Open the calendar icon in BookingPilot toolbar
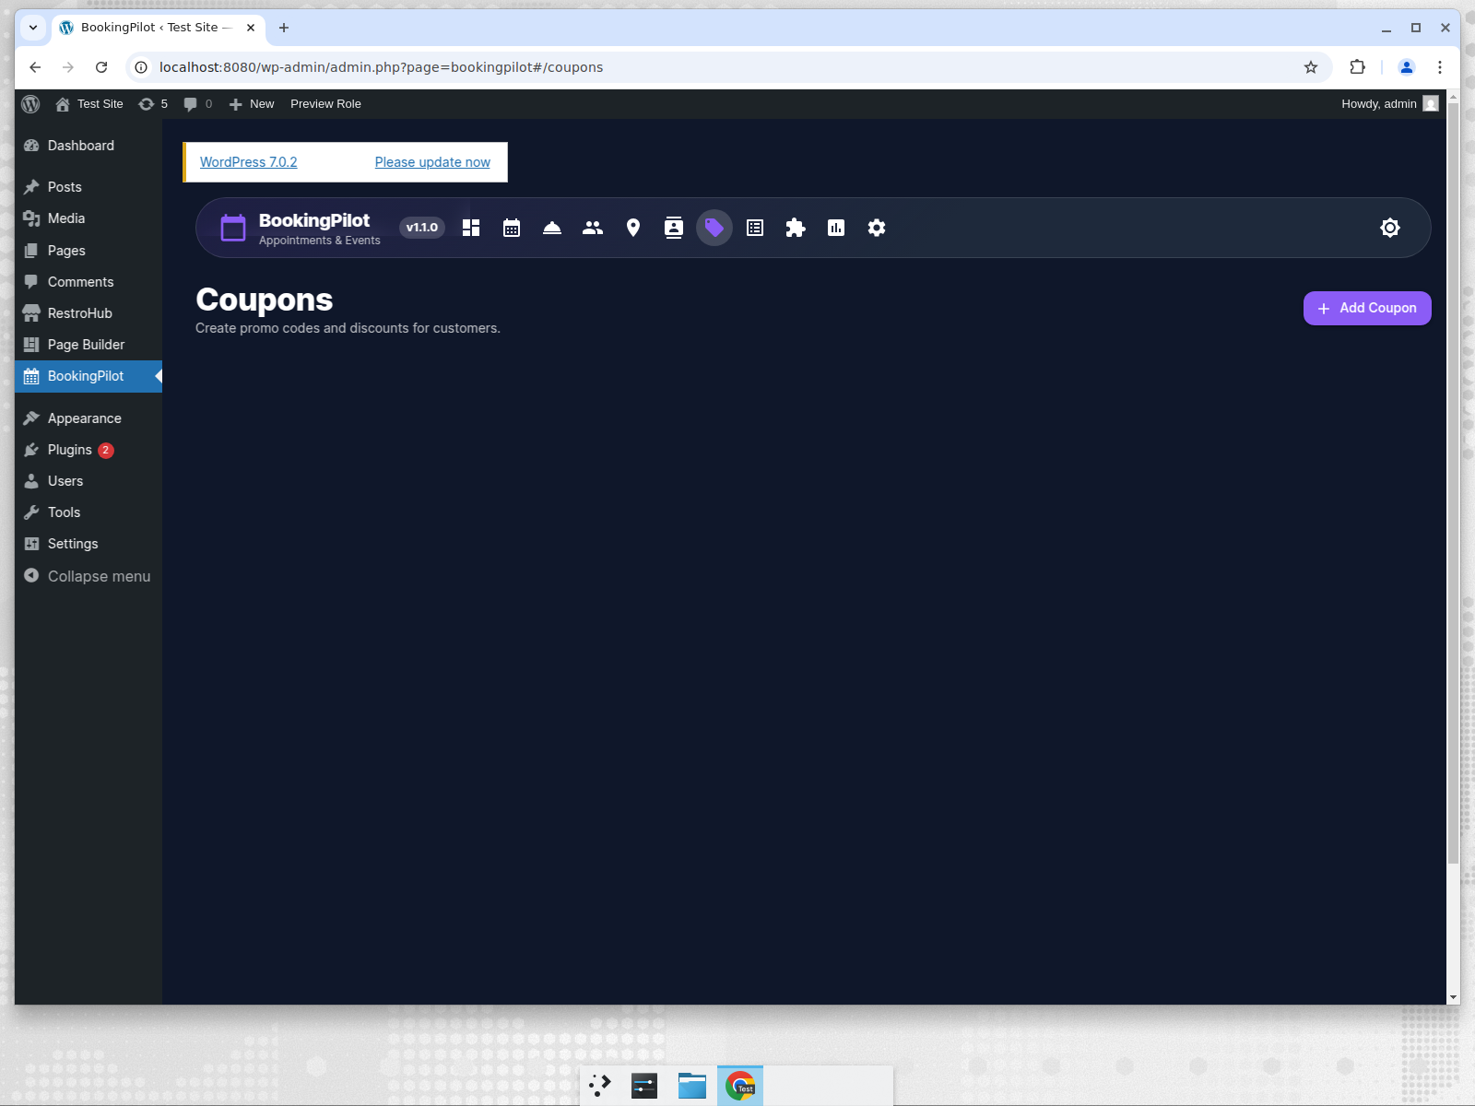 (512, 228)
